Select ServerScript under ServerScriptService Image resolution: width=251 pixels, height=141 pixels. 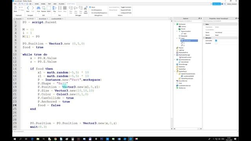click(185, 62)
